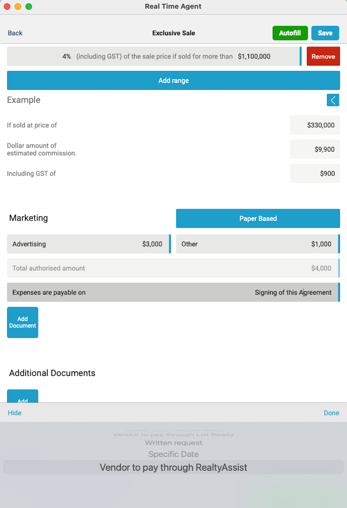Confirm picker selection with Done
This screenshot has height=508, width=347.
(x=331, y=412)
